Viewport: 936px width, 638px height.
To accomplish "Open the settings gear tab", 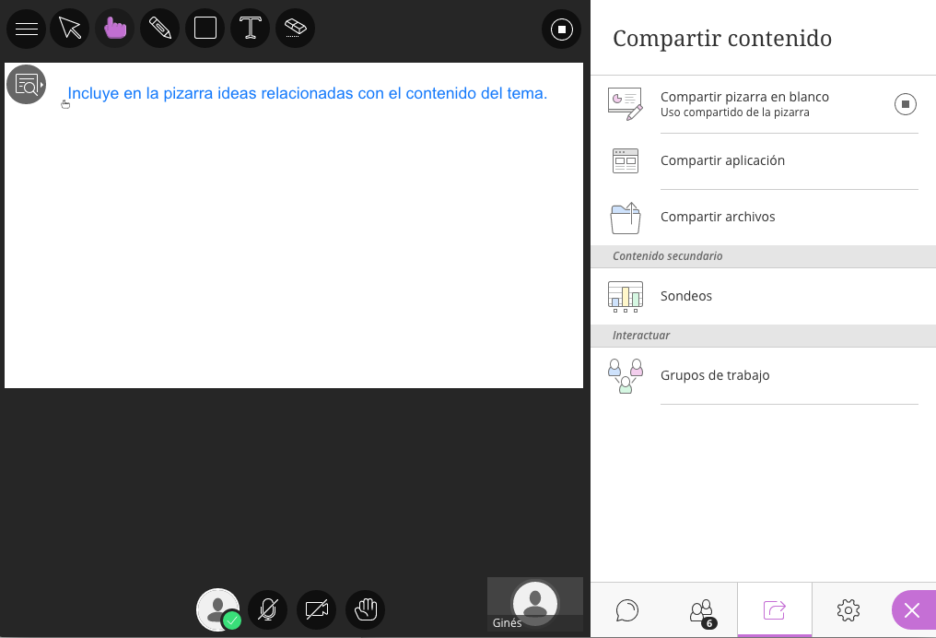I will (848, 610).
